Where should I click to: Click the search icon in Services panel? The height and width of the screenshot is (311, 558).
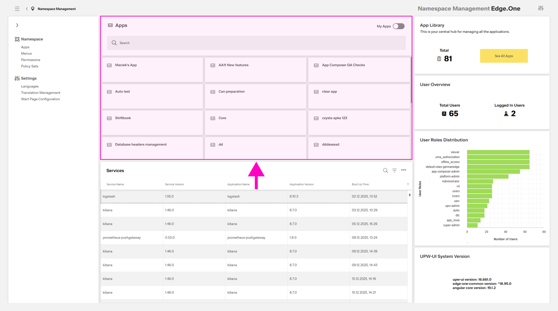coord(385,170)
